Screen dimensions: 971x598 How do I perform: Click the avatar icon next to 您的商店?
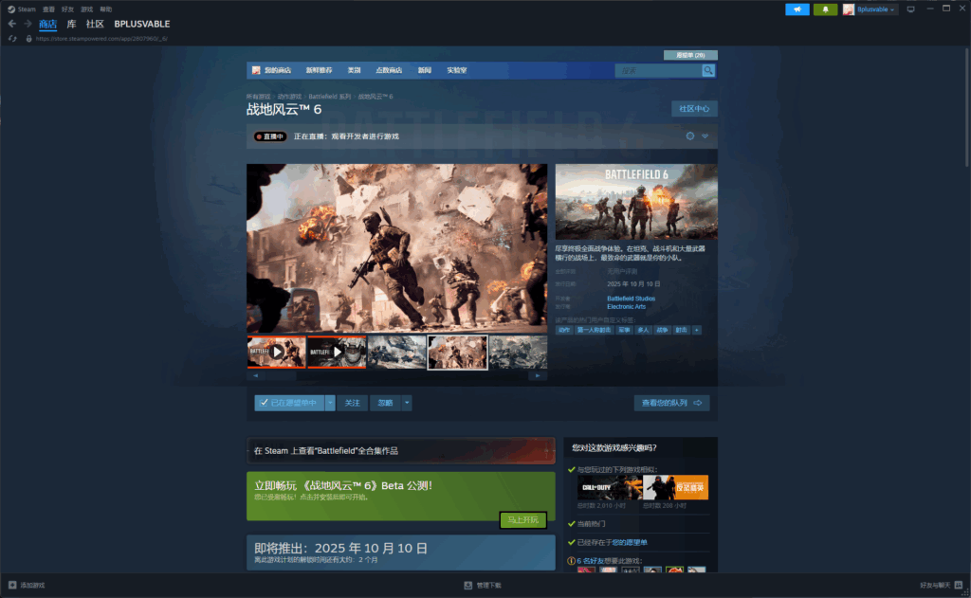[x=256, y=70]
